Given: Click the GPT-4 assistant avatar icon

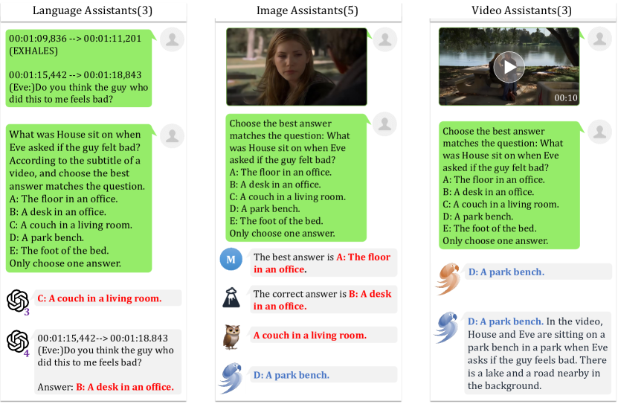Looking at the screenshot, I should [x=18, y=343].
